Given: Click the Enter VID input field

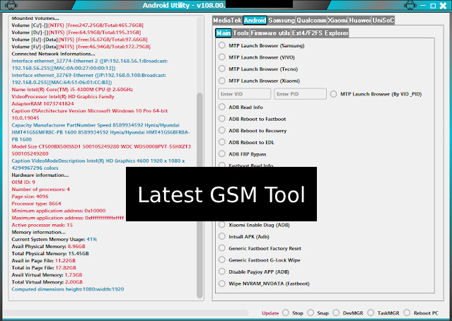Looking at the screenshot, I should (244, 94).
